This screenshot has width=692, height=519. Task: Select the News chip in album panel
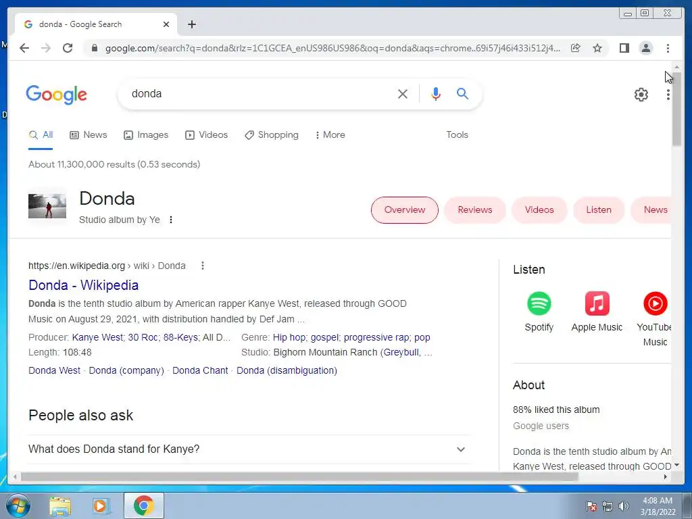(x=651, y=210)
